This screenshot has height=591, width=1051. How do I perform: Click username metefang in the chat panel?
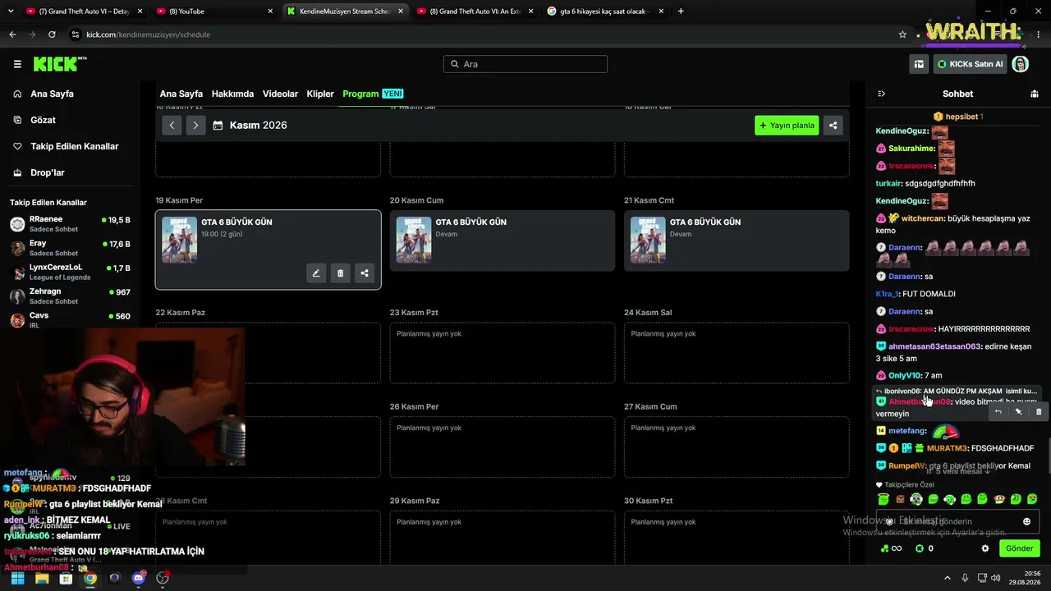pos(907,431)
